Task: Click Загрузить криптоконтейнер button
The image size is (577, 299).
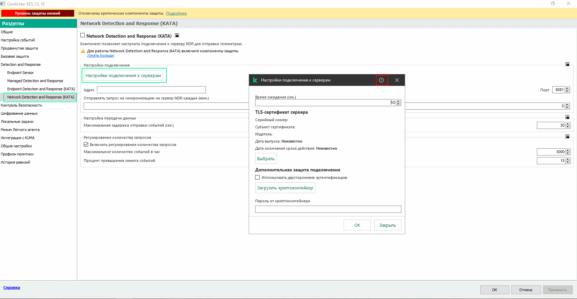Action: tap(285, 188)
